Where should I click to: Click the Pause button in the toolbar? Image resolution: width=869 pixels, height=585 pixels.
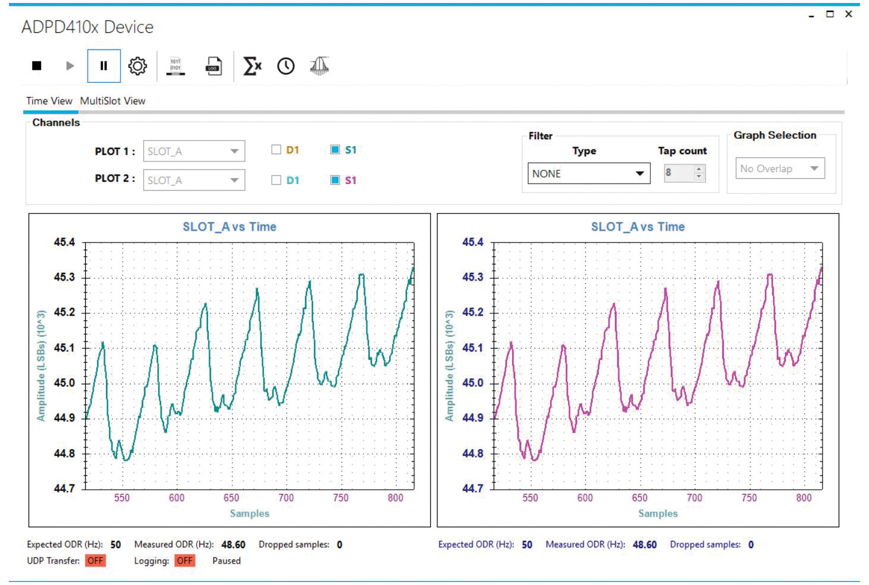tap(104, 66)
